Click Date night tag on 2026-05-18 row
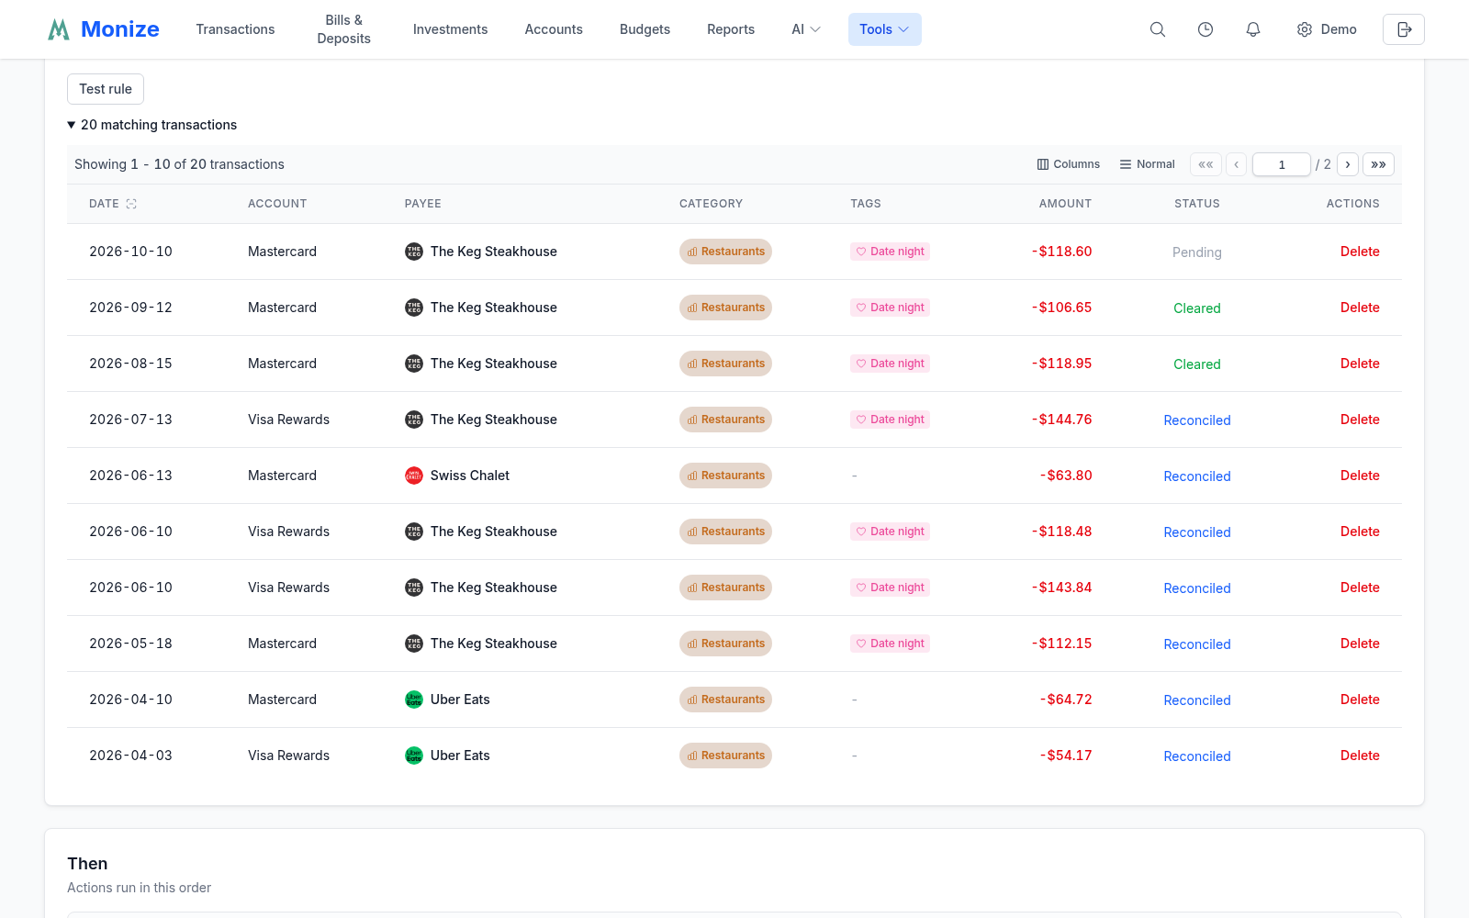Viewport: 1469px width, 918px height. [890, 644]
